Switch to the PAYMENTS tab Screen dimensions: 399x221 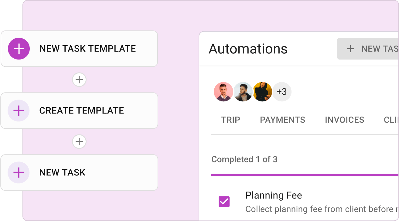coord(282,120)
